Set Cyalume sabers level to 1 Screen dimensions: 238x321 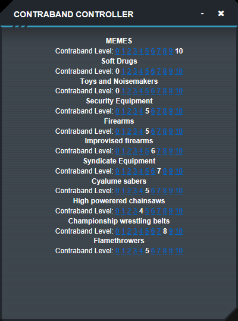(x=123, y=191)
